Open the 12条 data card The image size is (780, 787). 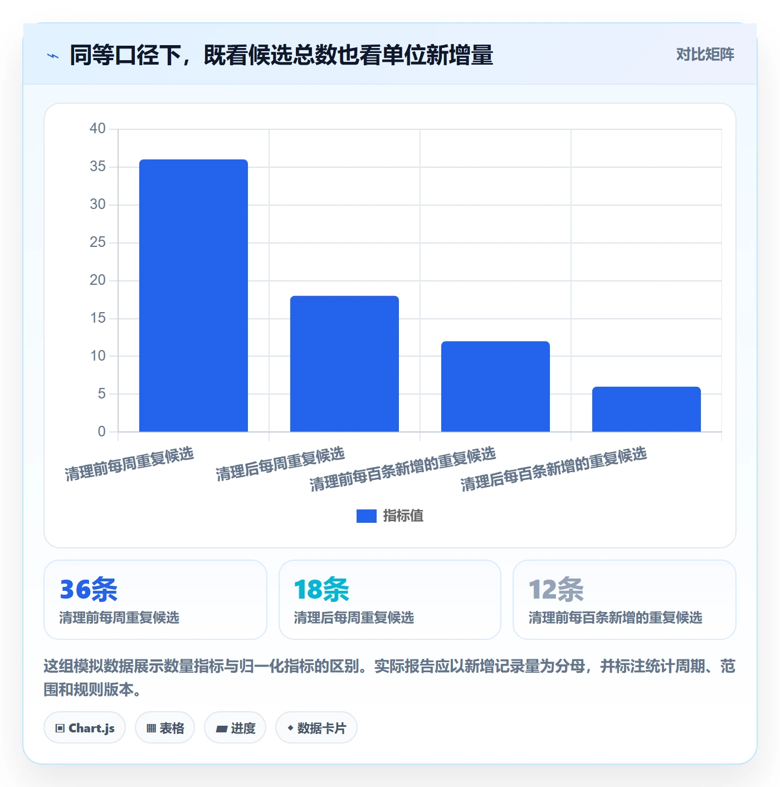[x=625, y=600]
